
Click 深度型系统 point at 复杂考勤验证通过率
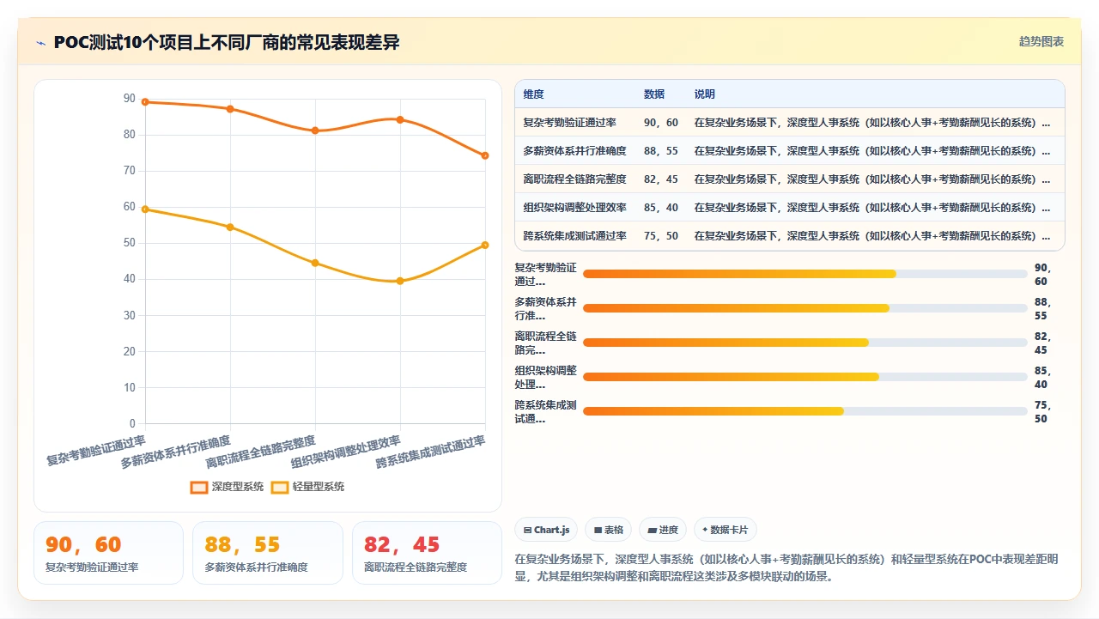point(145,102)
